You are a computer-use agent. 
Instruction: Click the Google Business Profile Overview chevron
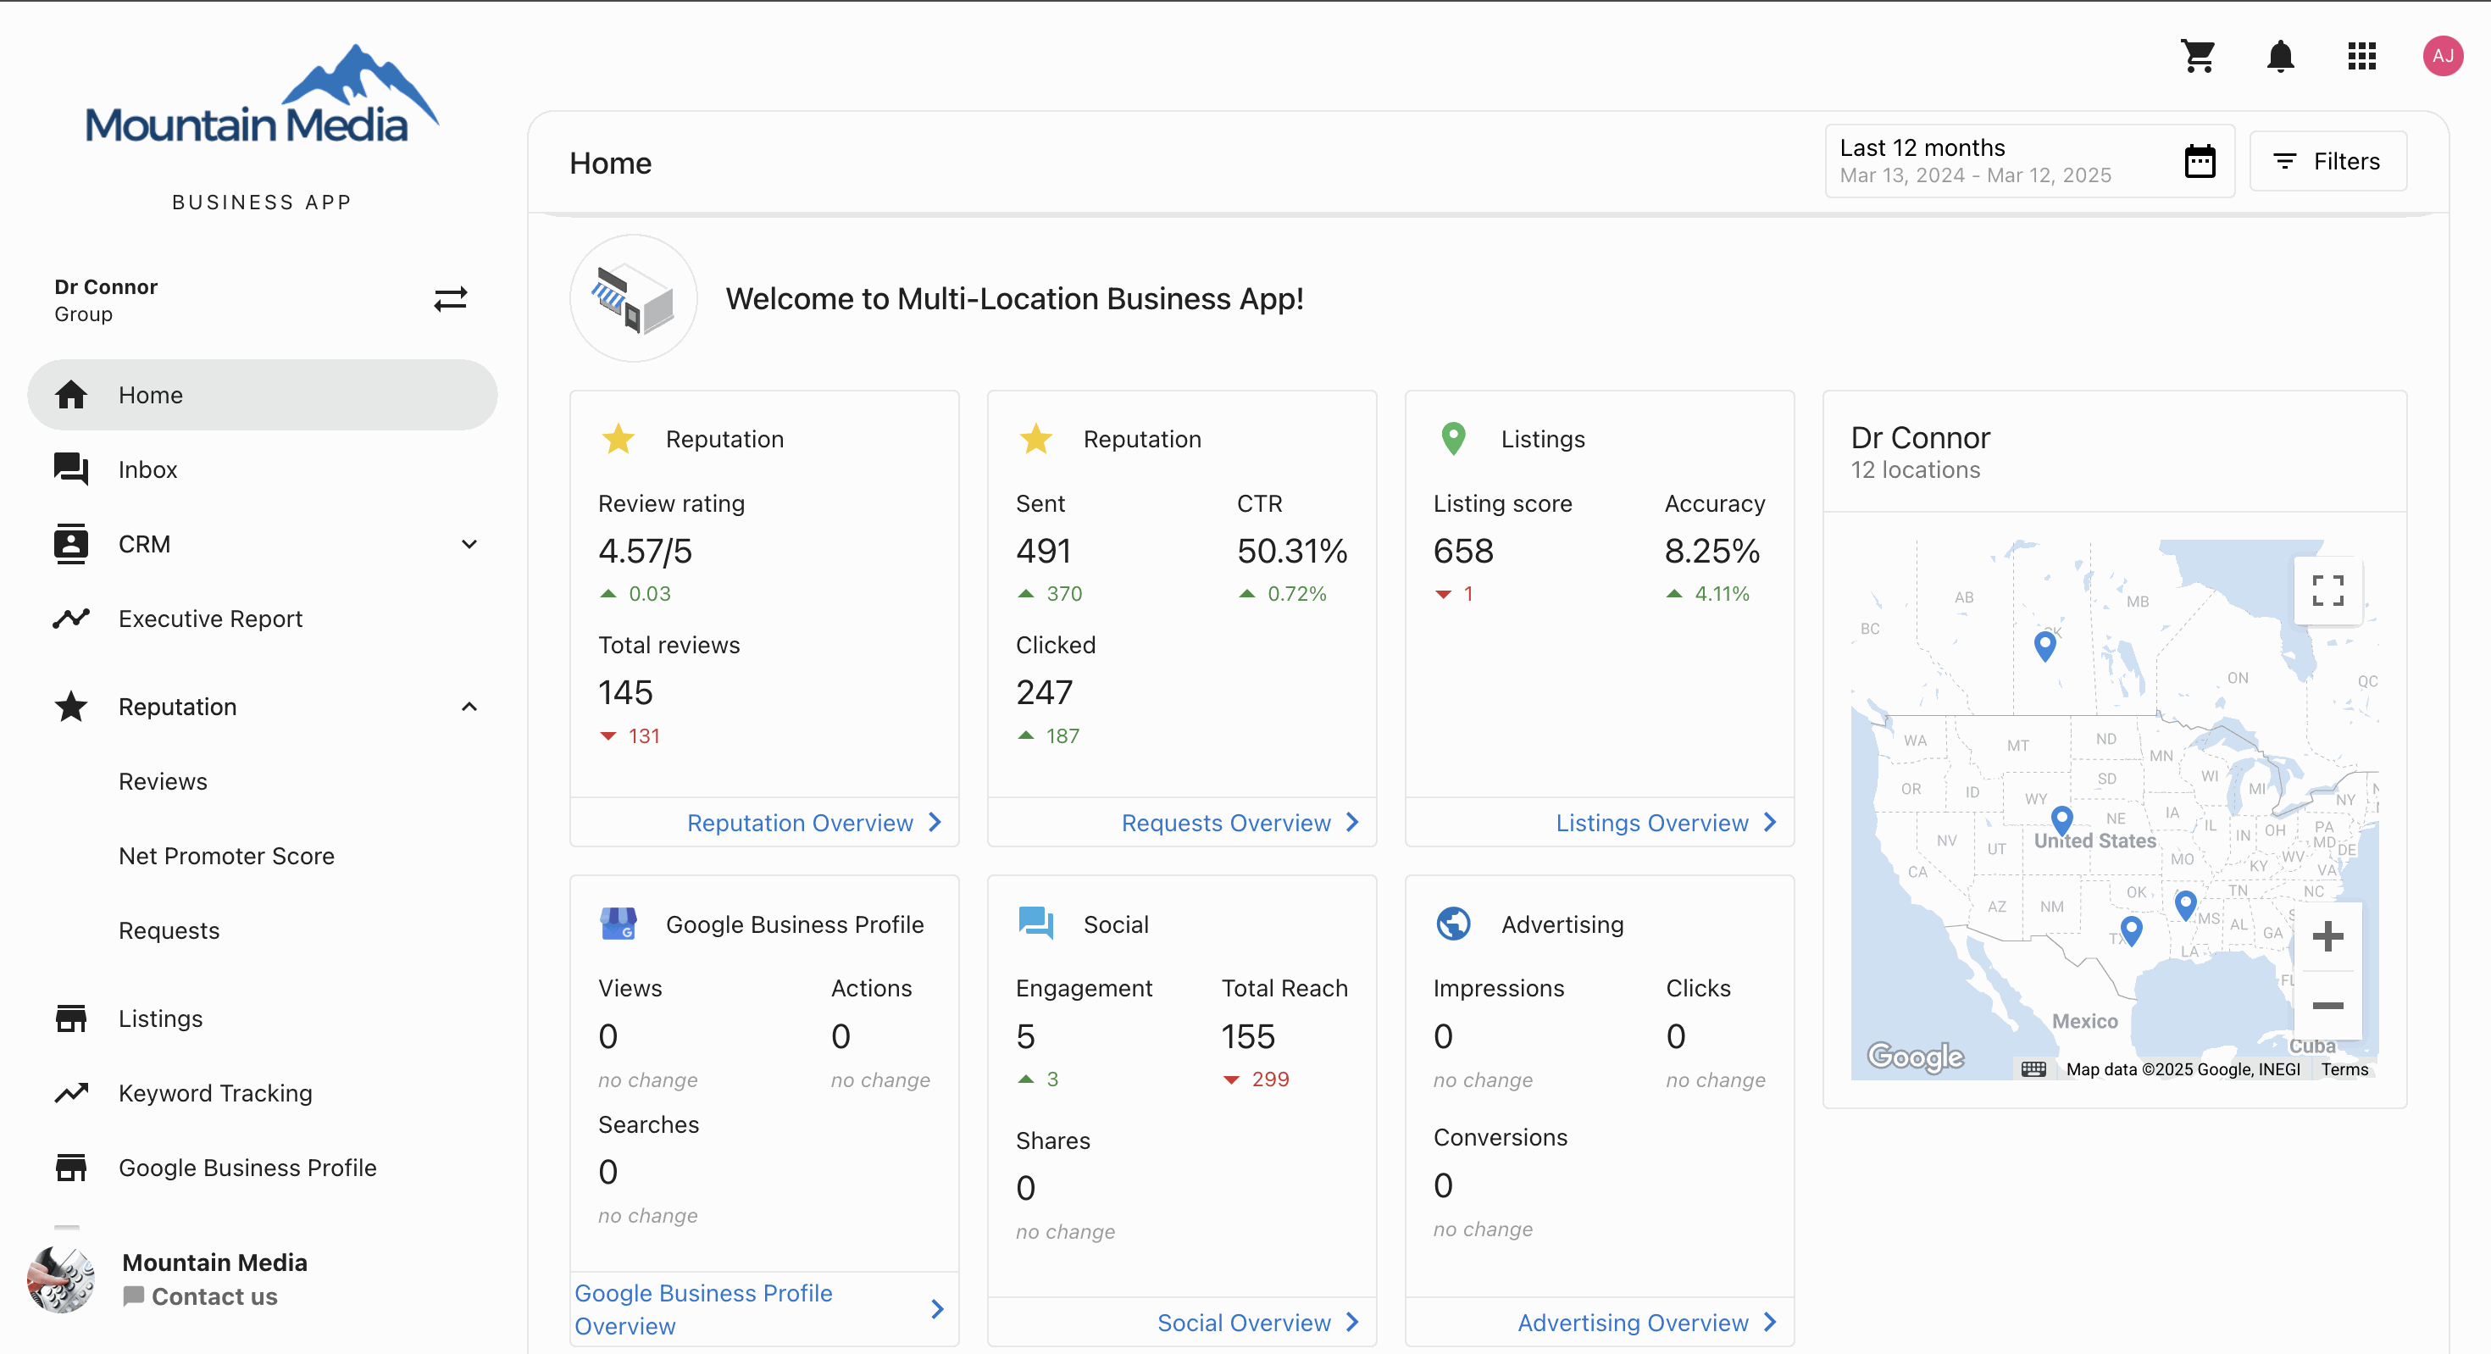pos(937,1308)
